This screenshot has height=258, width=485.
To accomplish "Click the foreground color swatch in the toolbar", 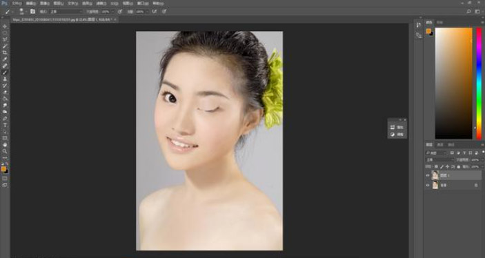I will click(x=3, y=169).
